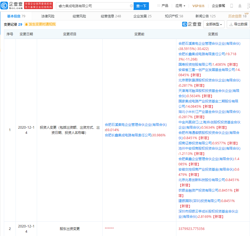This screenshot has height=236, width=250.
Task: Open the 知识产权 tab
Action: pyautogui.click(x=174, y=16)
